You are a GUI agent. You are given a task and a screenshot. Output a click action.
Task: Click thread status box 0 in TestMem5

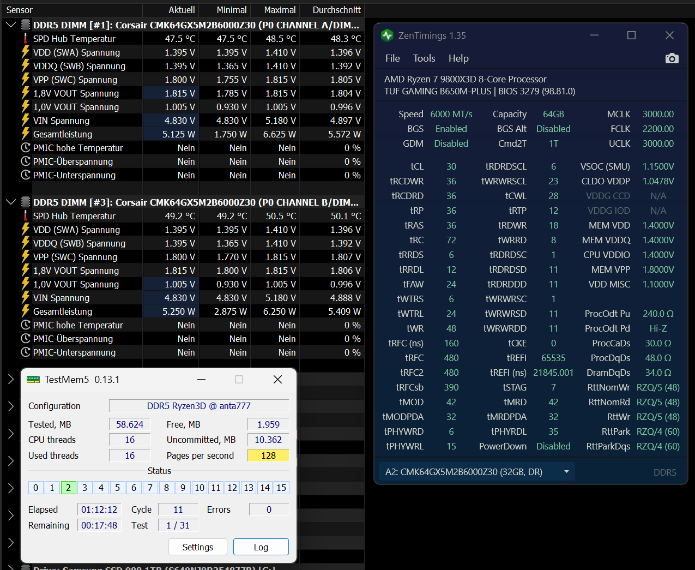(35, 488)
